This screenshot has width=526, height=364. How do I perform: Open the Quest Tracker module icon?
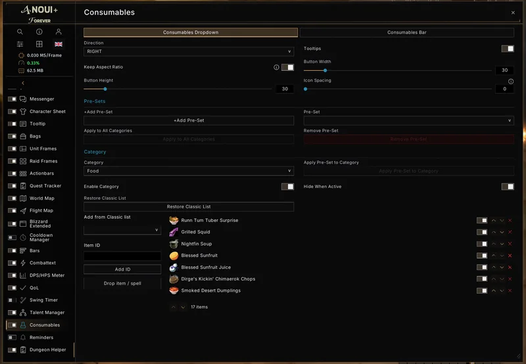(x=23, y=186)
